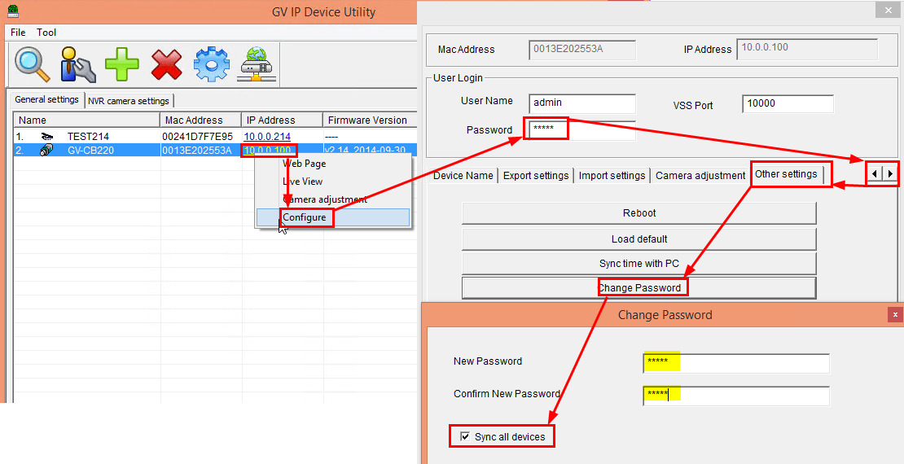Open the blue gear settings icon
Viewport: 904px width, 464px height.
(x=212, y=63)
